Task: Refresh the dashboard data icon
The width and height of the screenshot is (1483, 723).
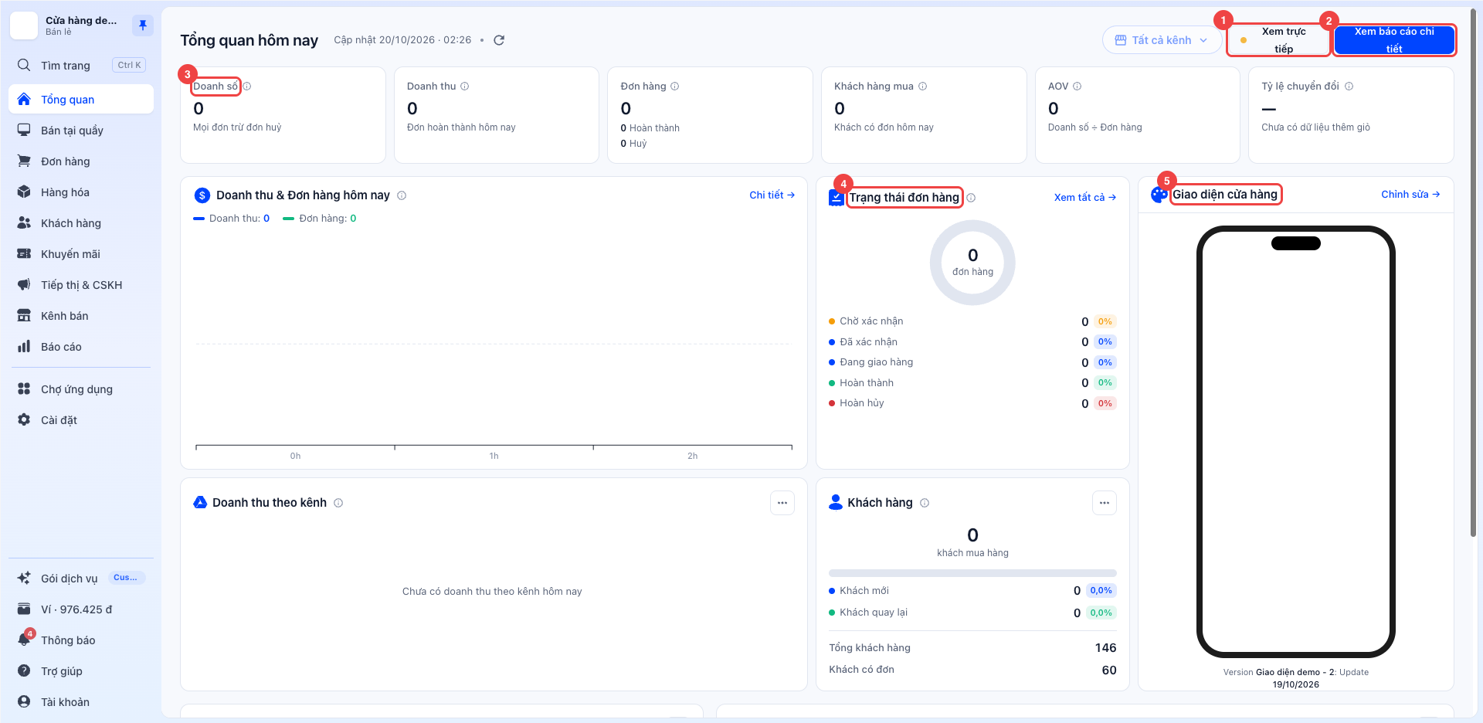Action: pyautogui.click(x=499, y=40)
